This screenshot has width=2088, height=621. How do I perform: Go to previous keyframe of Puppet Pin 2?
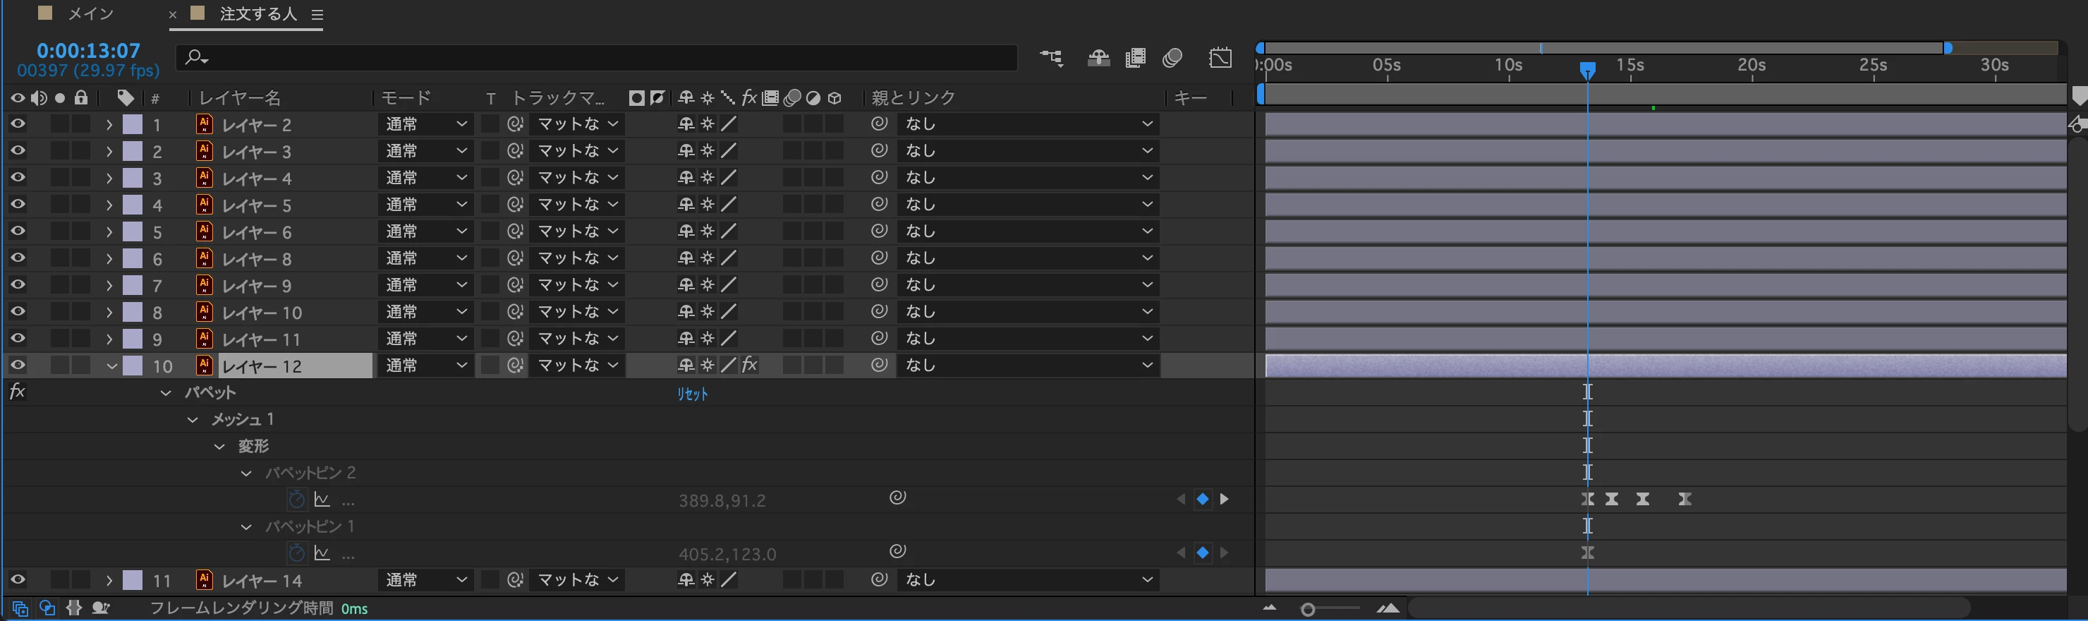(1181, 500)
